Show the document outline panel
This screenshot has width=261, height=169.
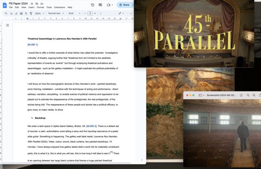(7, 25)
